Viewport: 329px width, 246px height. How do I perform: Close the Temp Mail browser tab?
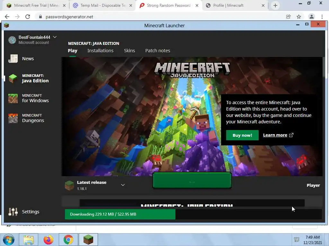click(x=131, y=6)
